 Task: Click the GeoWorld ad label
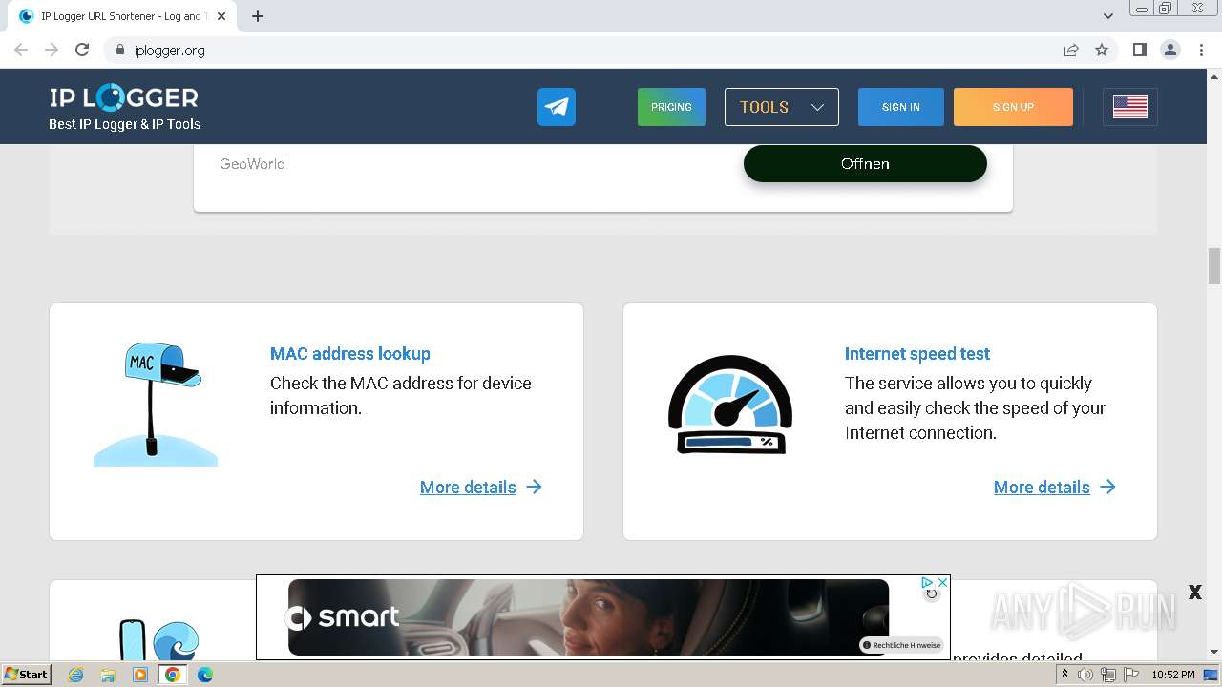click(252, 163)
